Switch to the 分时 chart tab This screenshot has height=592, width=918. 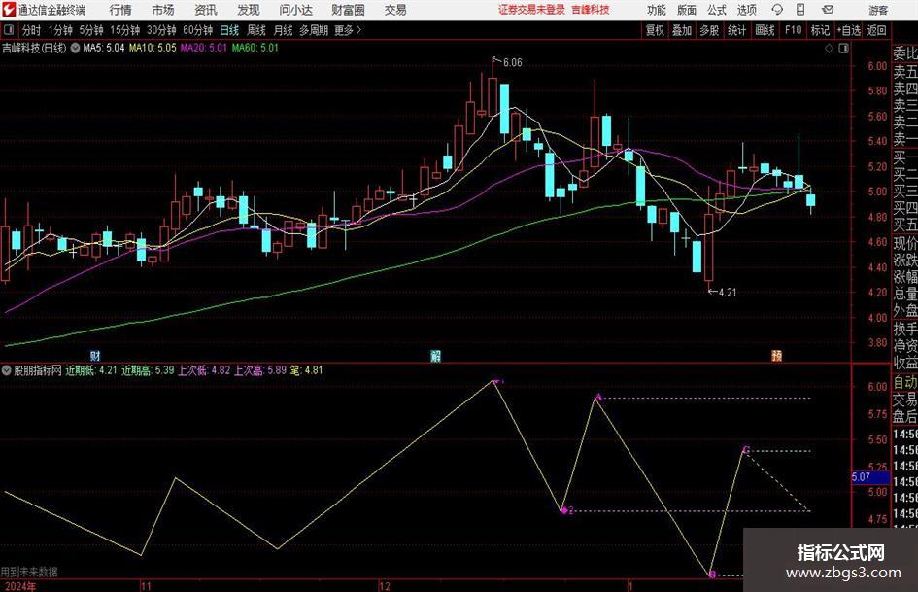[x=32, y=30]
